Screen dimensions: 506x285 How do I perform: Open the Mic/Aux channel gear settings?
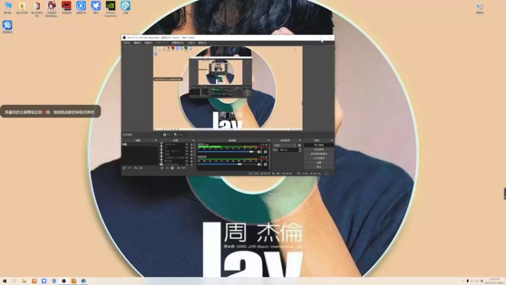coord(265,152)
